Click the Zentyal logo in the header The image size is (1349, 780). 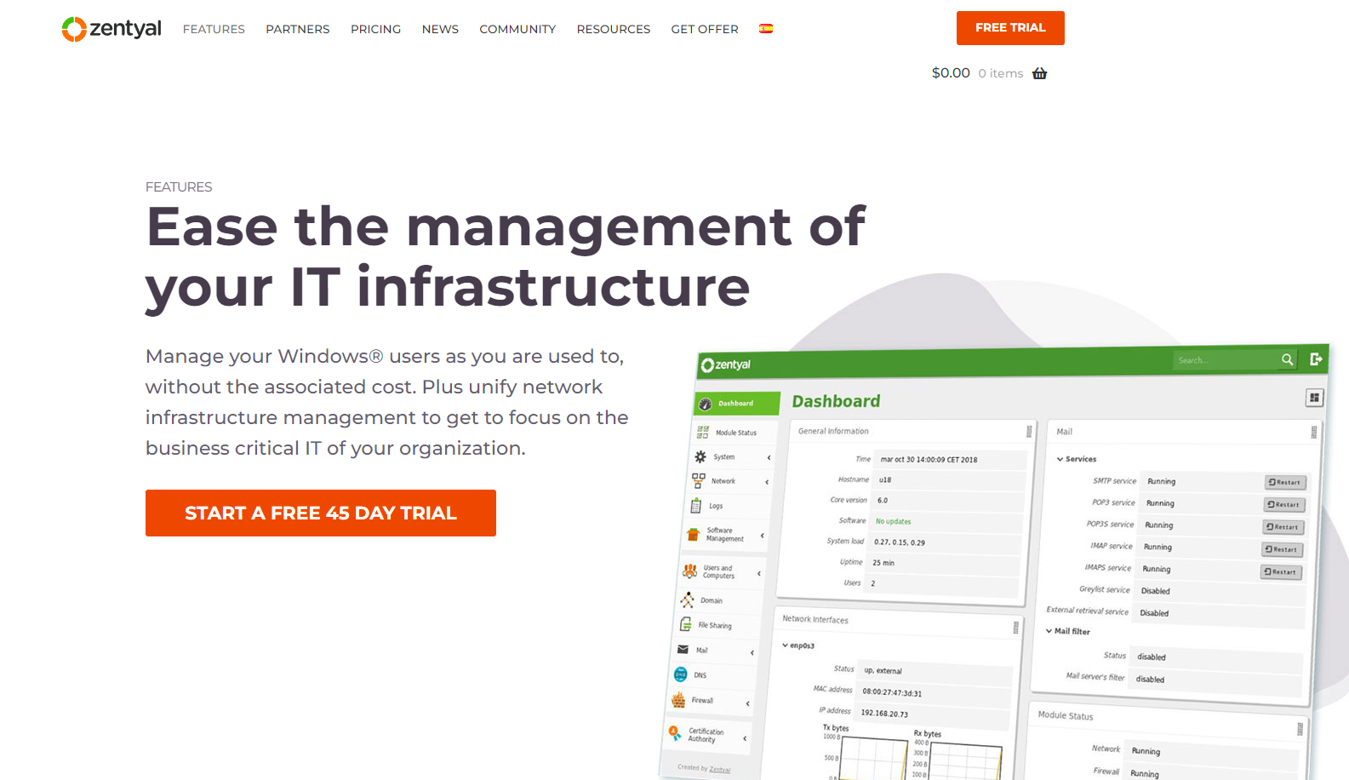pos(111,29)
